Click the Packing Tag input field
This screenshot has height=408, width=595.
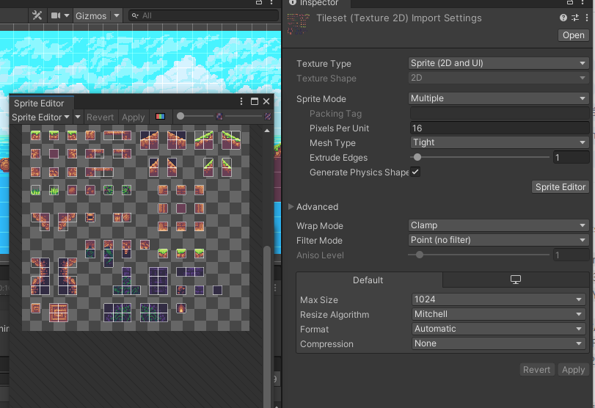point(500,114)
